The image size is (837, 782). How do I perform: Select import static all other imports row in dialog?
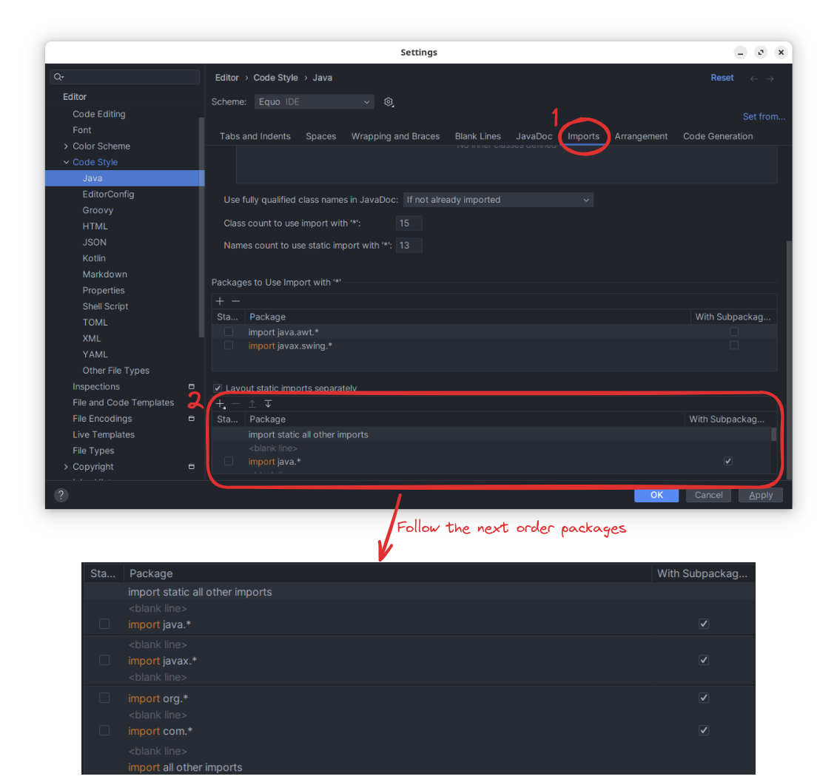pyautogui.click(x=491, y=434)
